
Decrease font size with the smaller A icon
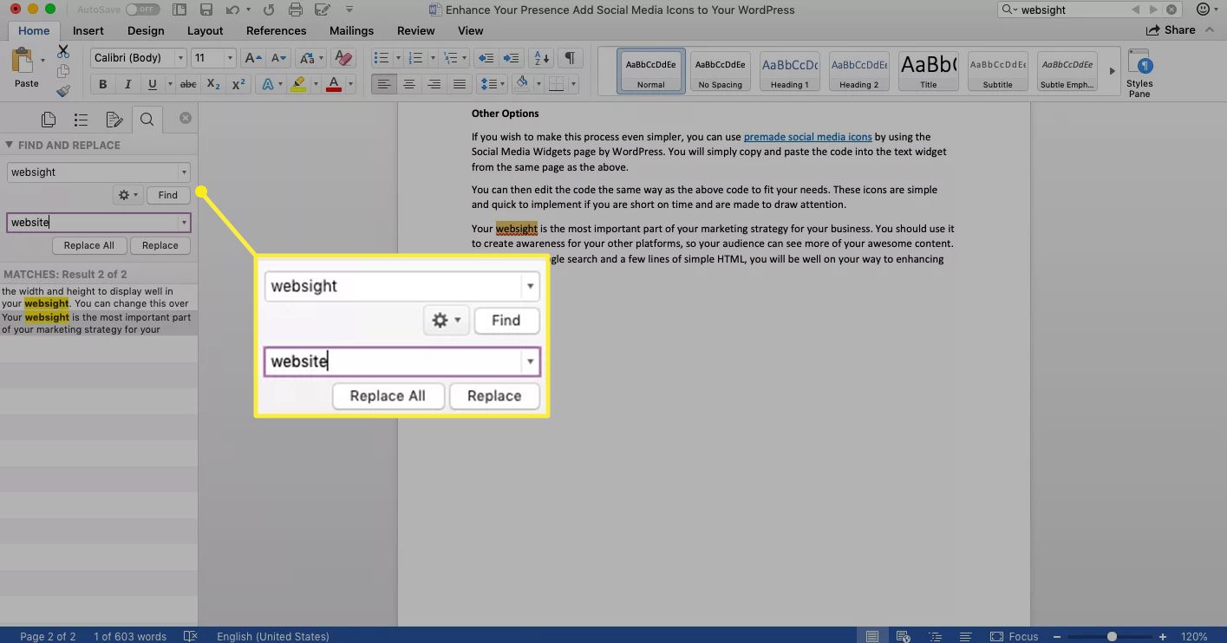click(278, 58)
